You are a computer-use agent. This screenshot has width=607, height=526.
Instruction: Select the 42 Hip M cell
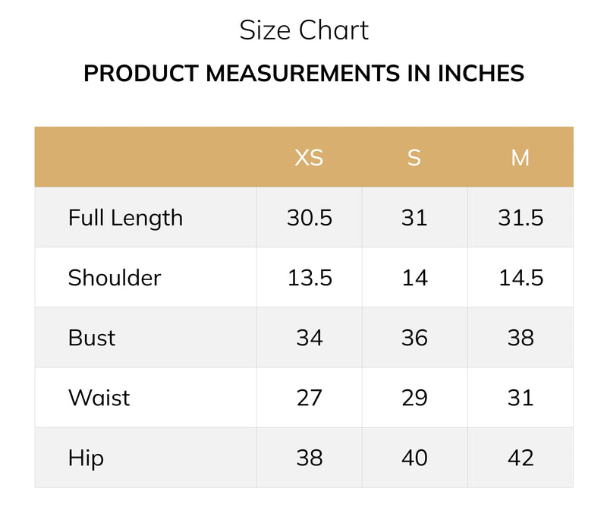point(521,458)
